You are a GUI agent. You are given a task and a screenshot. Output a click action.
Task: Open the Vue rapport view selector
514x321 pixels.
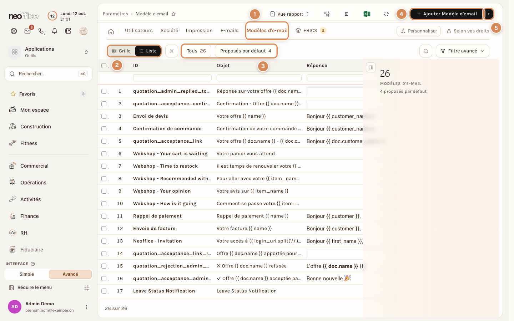pyautogui.click(x=290, y=14)
